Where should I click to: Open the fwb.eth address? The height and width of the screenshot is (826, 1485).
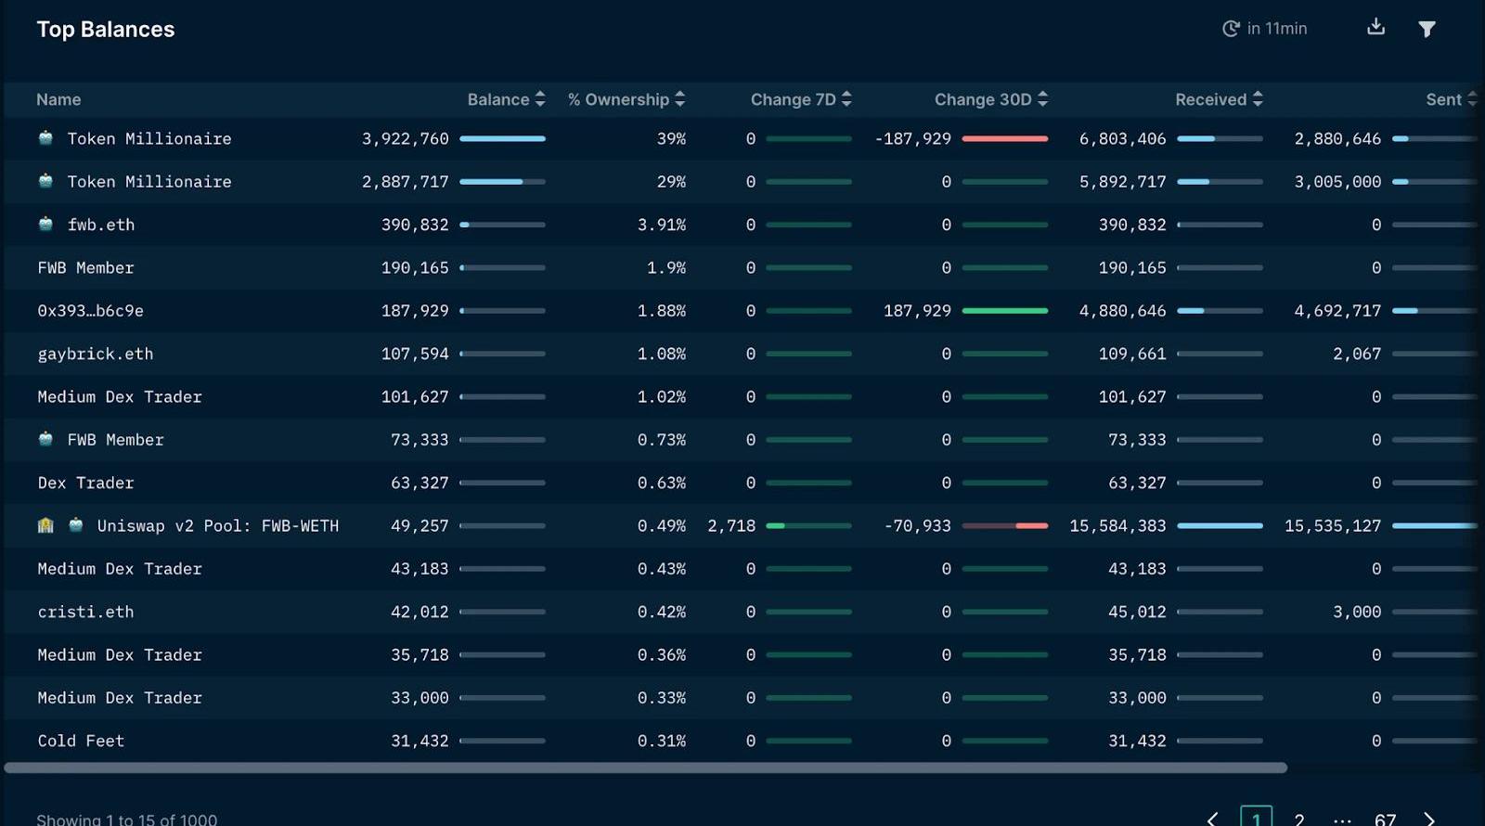[101, 225]
